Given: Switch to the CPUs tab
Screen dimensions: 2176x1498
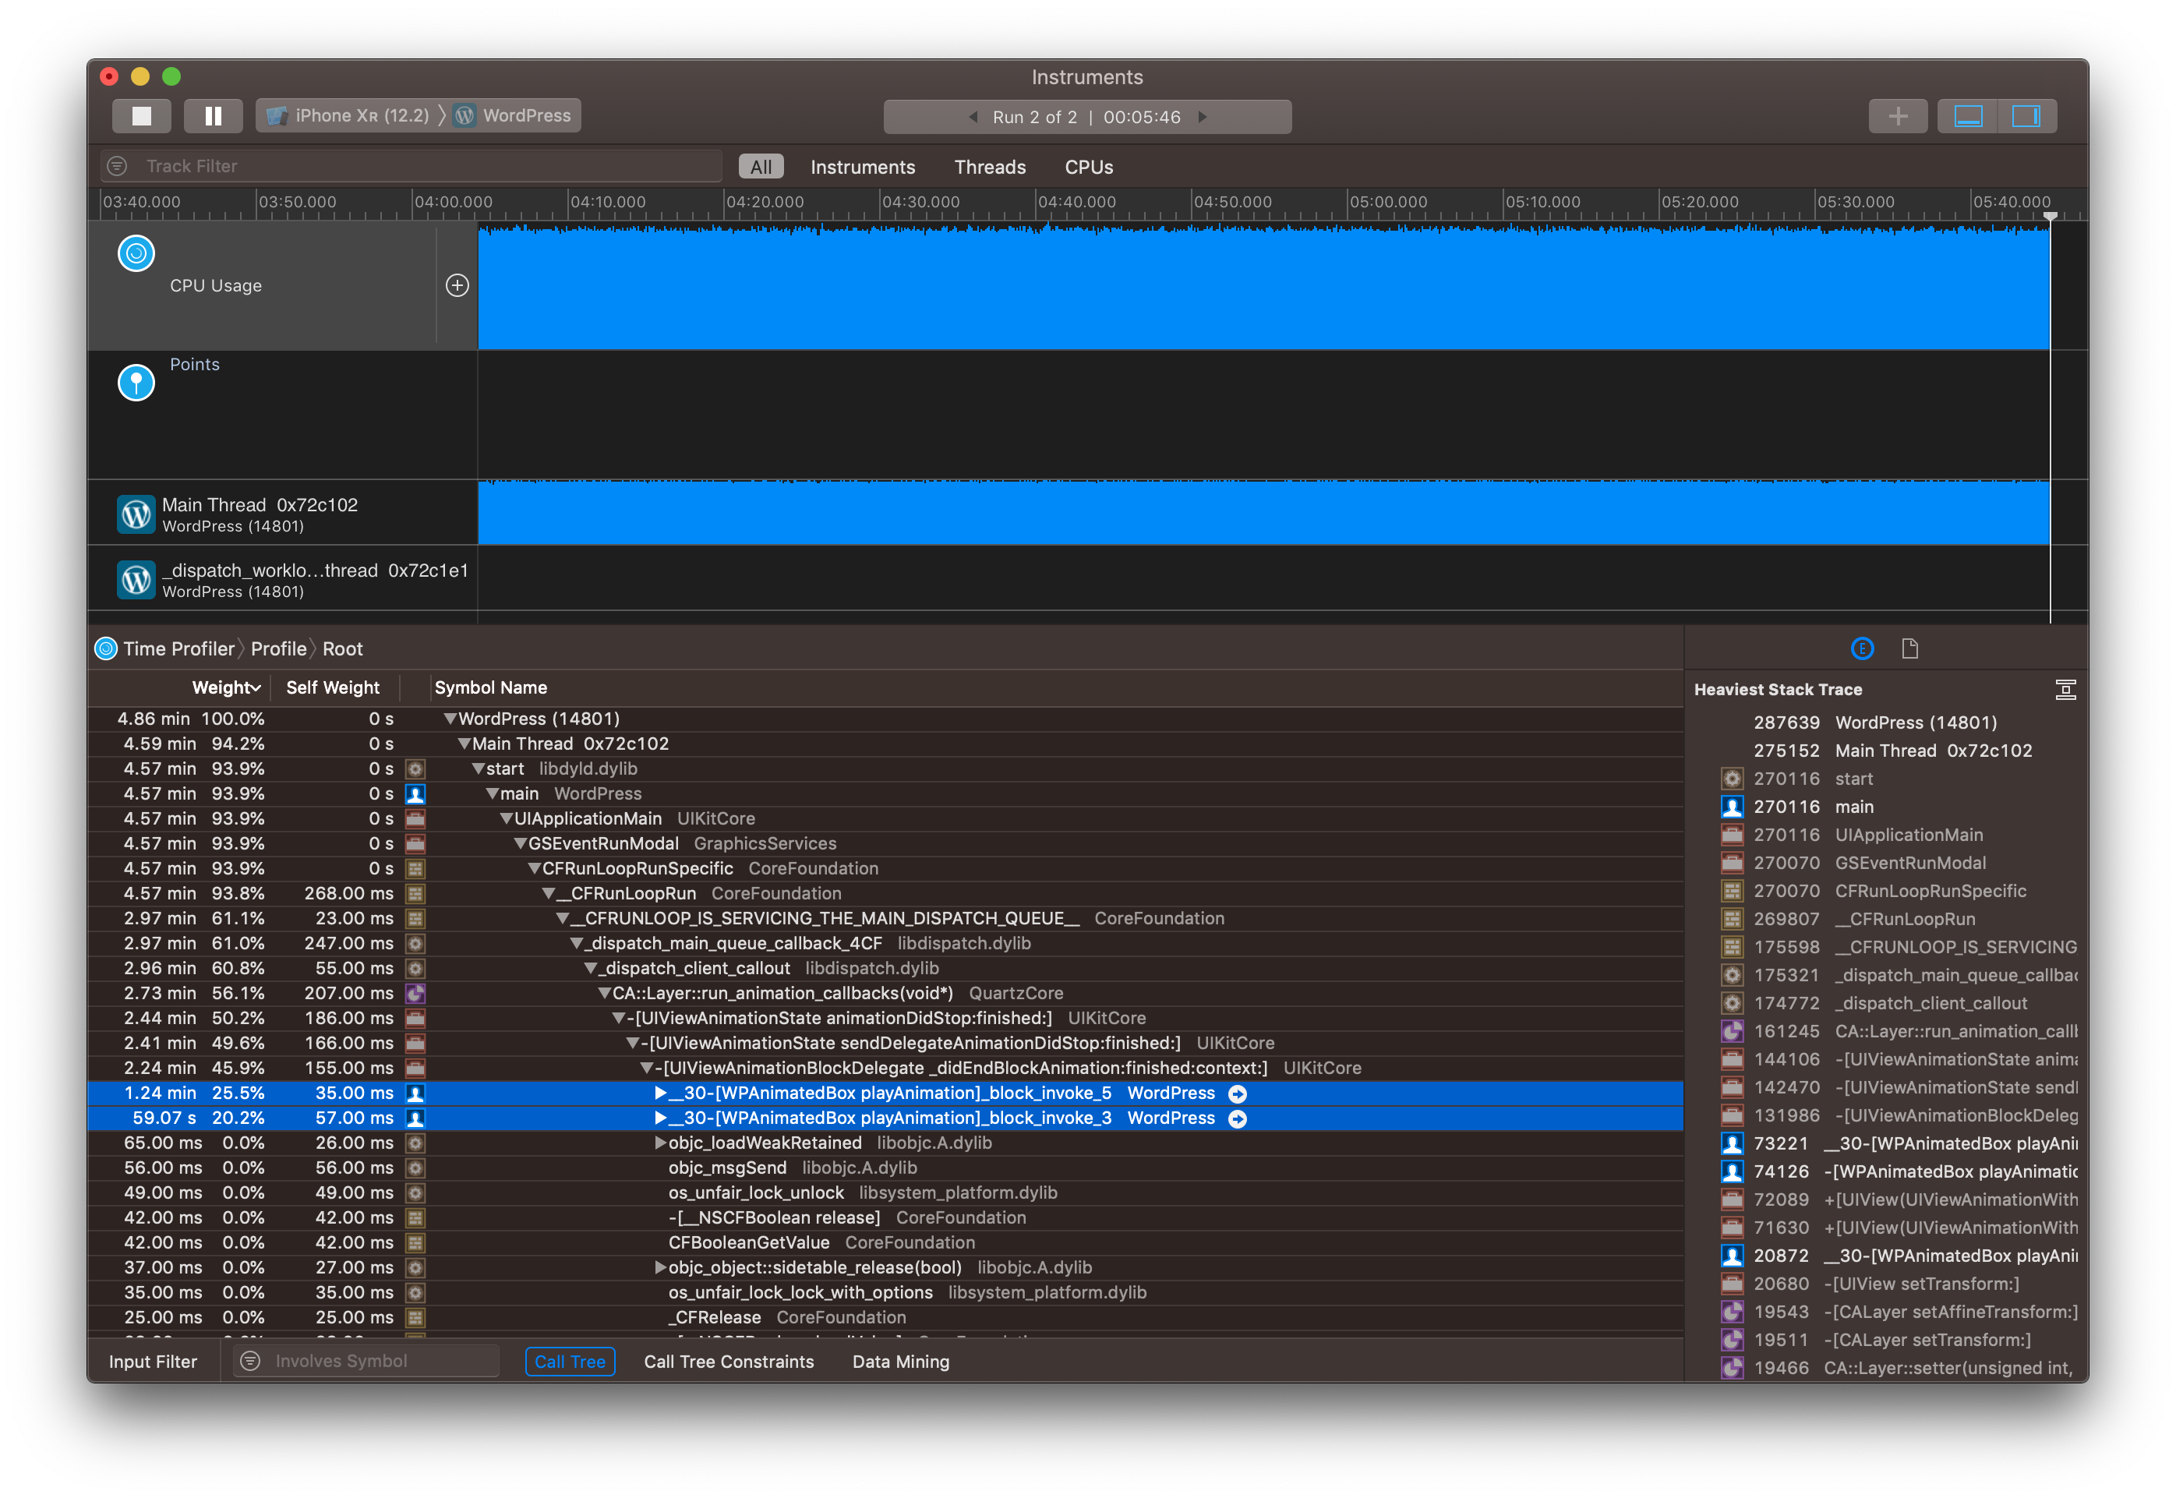Looking at the screenshot, I should tap(1087, 167).
